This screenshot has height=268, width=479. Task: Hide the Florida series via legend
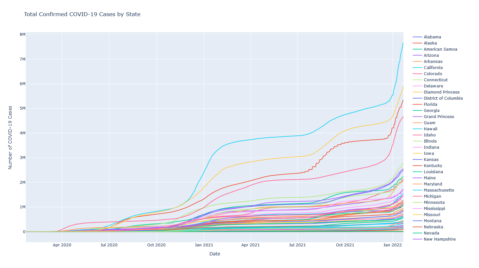430,104
